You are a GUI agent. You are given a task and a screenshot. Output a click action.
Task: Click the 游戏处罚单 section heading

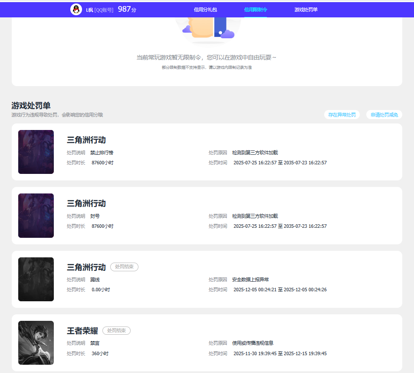tap(31, 106)
